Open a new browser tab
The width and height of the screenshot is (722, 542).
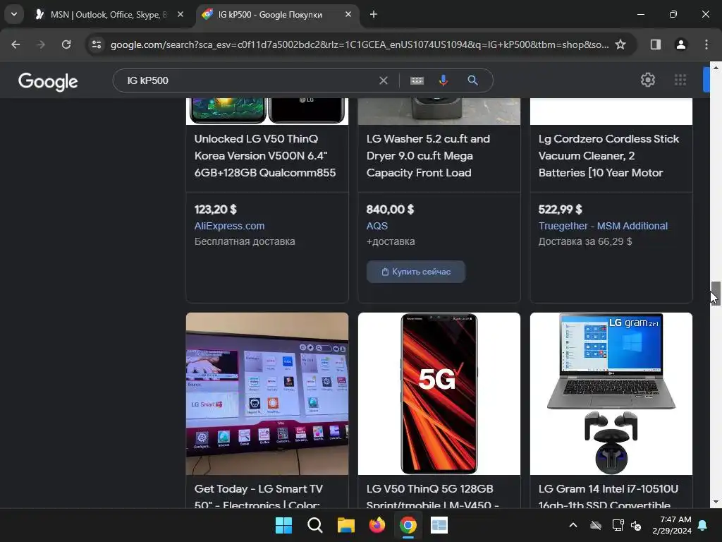coord(374,15)
